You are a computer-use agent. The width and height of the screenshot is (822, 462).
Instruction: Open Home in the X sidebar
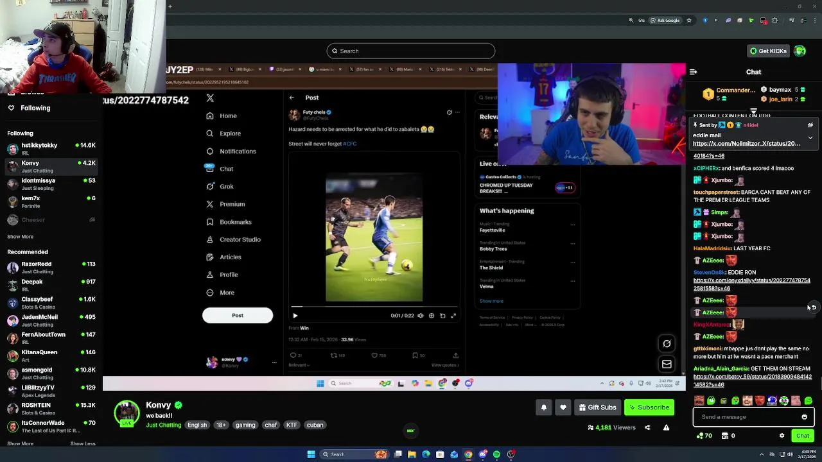[x=222, y=116]
